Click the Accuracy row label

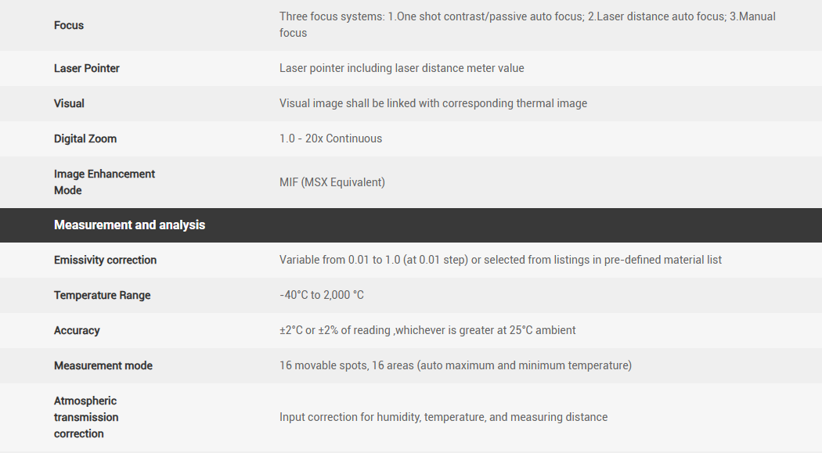tap(77, 330)
